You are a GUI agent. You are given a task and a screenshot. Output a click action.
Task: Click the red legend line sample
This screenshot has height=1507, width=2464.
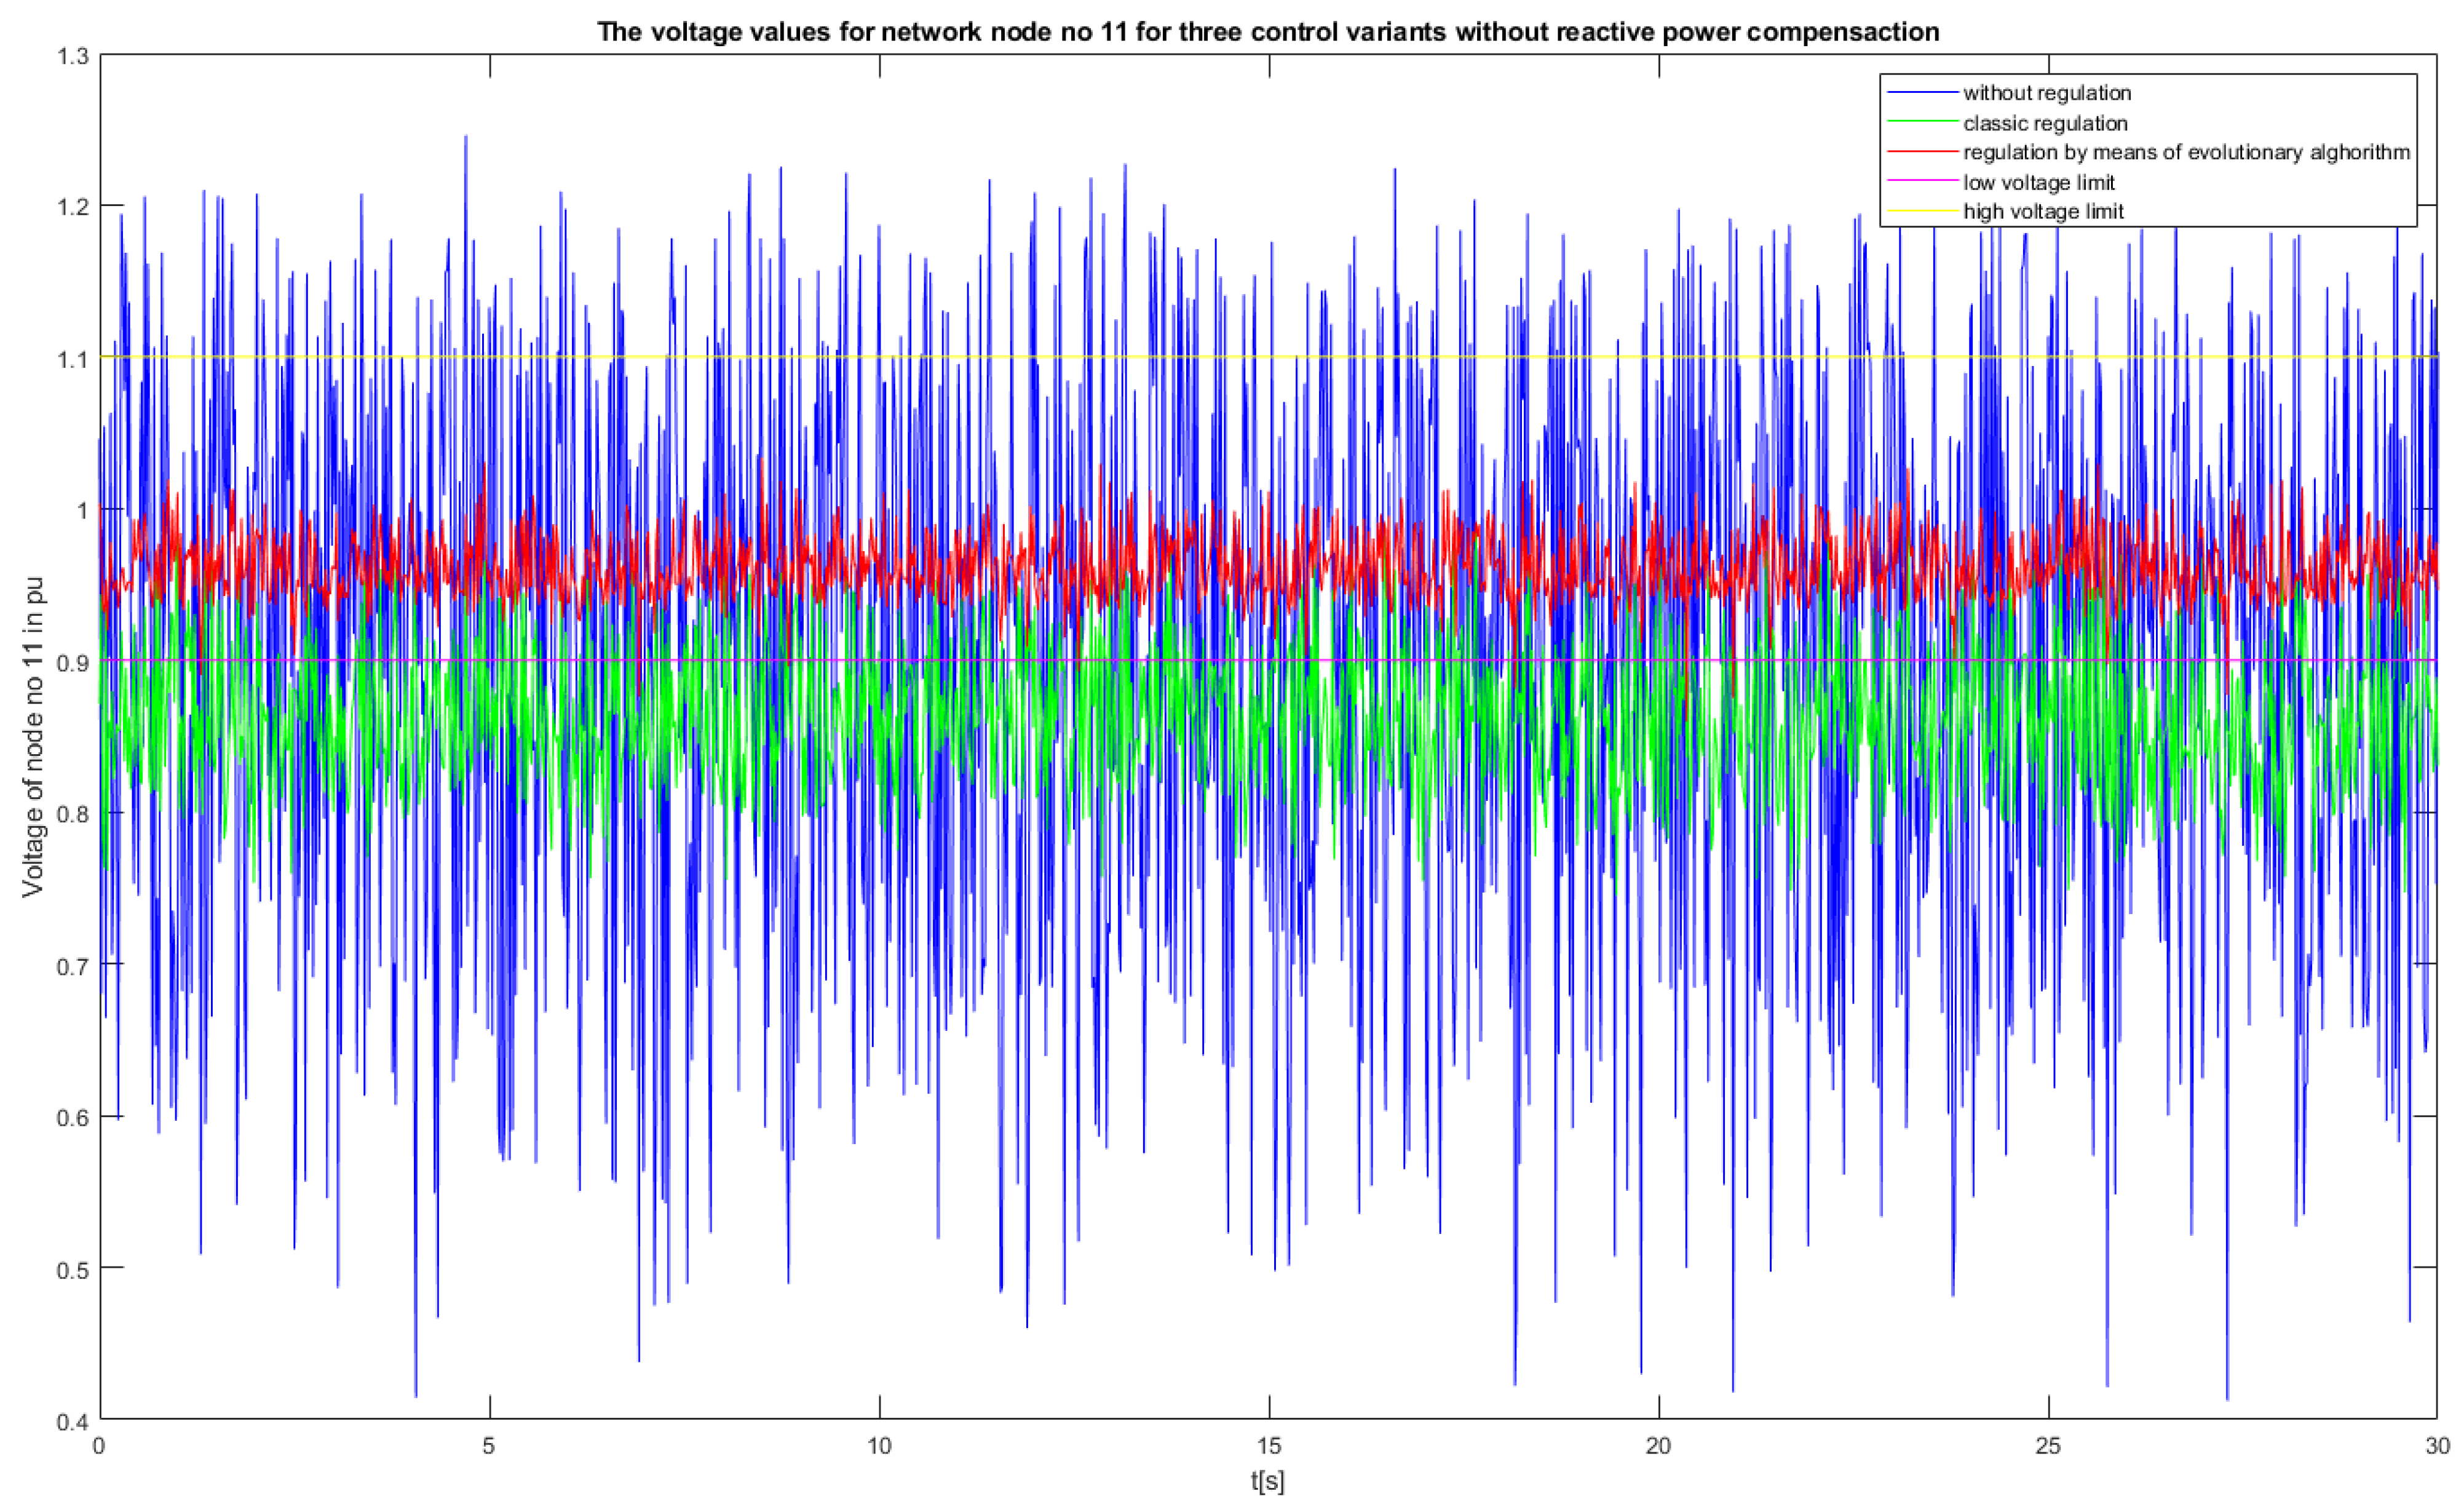coord(1921,152)
